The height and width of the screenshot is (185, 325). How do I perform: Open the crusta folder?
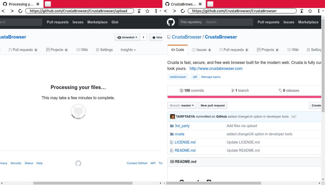point(179,134)
